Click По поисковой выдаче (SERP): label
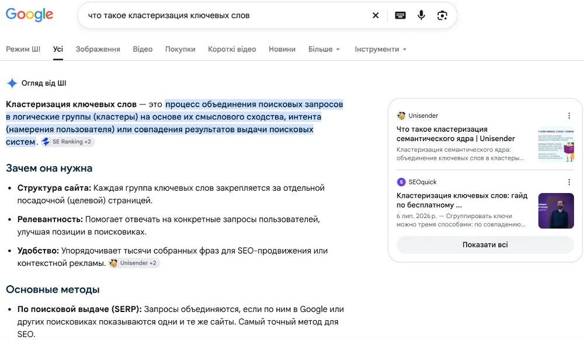 [79, 309]
